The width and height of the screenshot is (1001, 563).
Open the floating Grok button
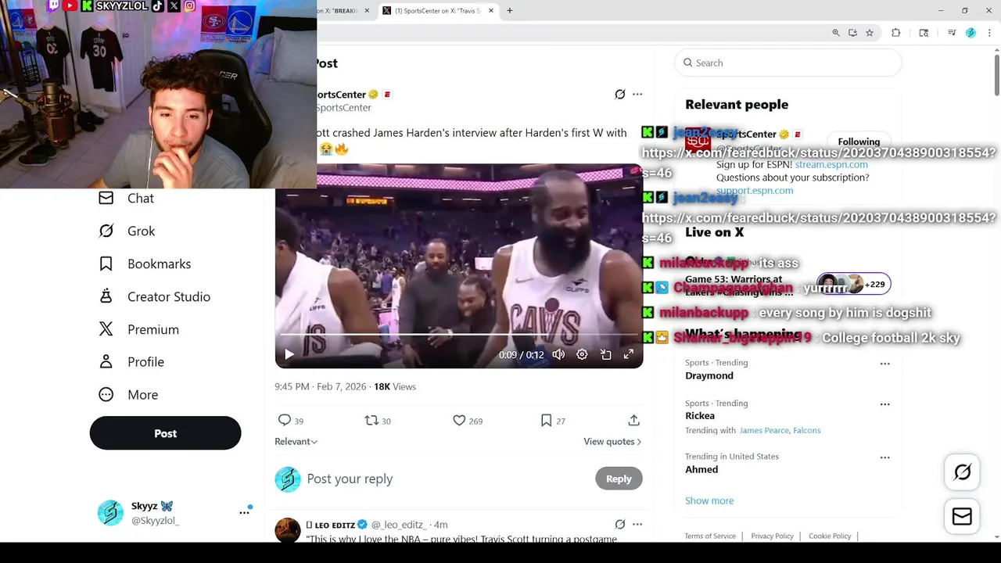(x=962, y=472)
